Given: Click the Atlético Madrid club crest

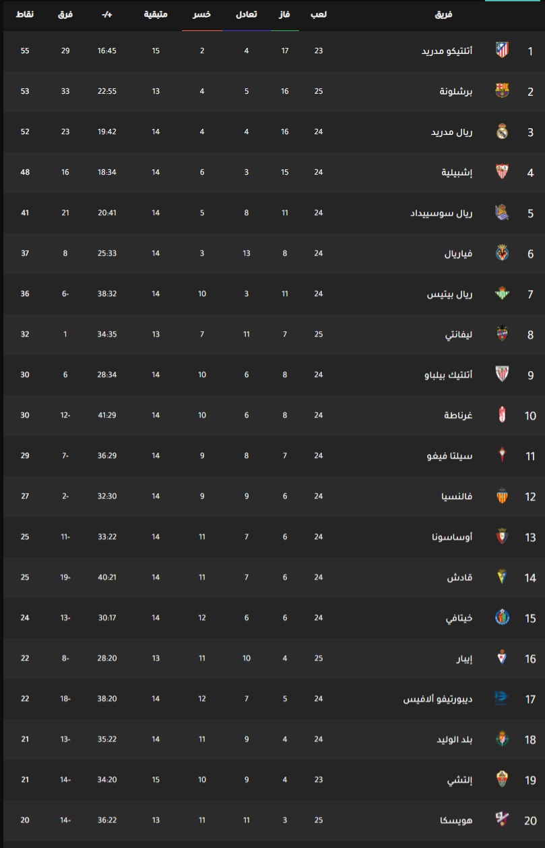Looking at the screenshot, I should 502,51.
